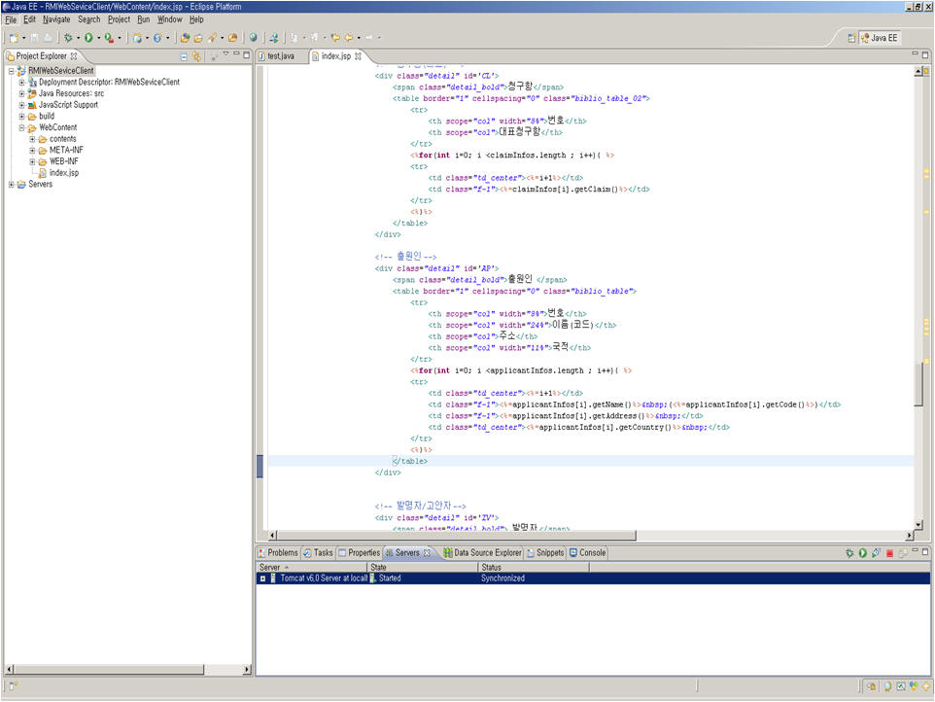This screenshot has height=702, width=935.
Task: Sort by the Status column header
Action: coord(496,567)
